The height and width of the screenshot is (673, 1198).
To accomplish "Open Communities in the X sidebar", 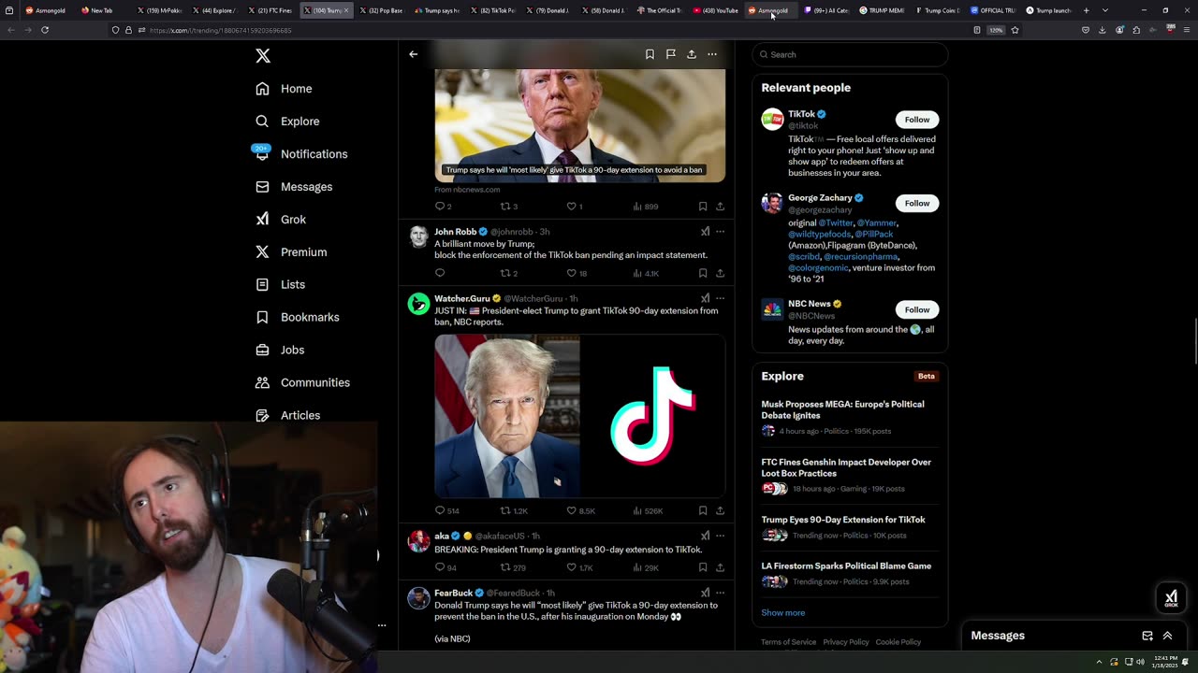I will [x=303, y=382].
